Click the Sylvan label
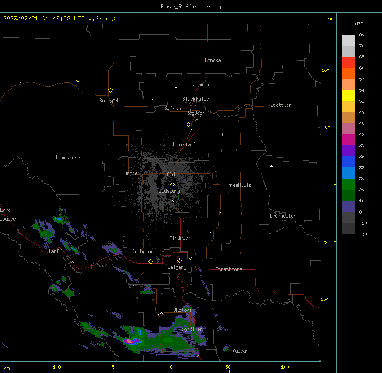 pyautogui.click(x=173, y=109)
